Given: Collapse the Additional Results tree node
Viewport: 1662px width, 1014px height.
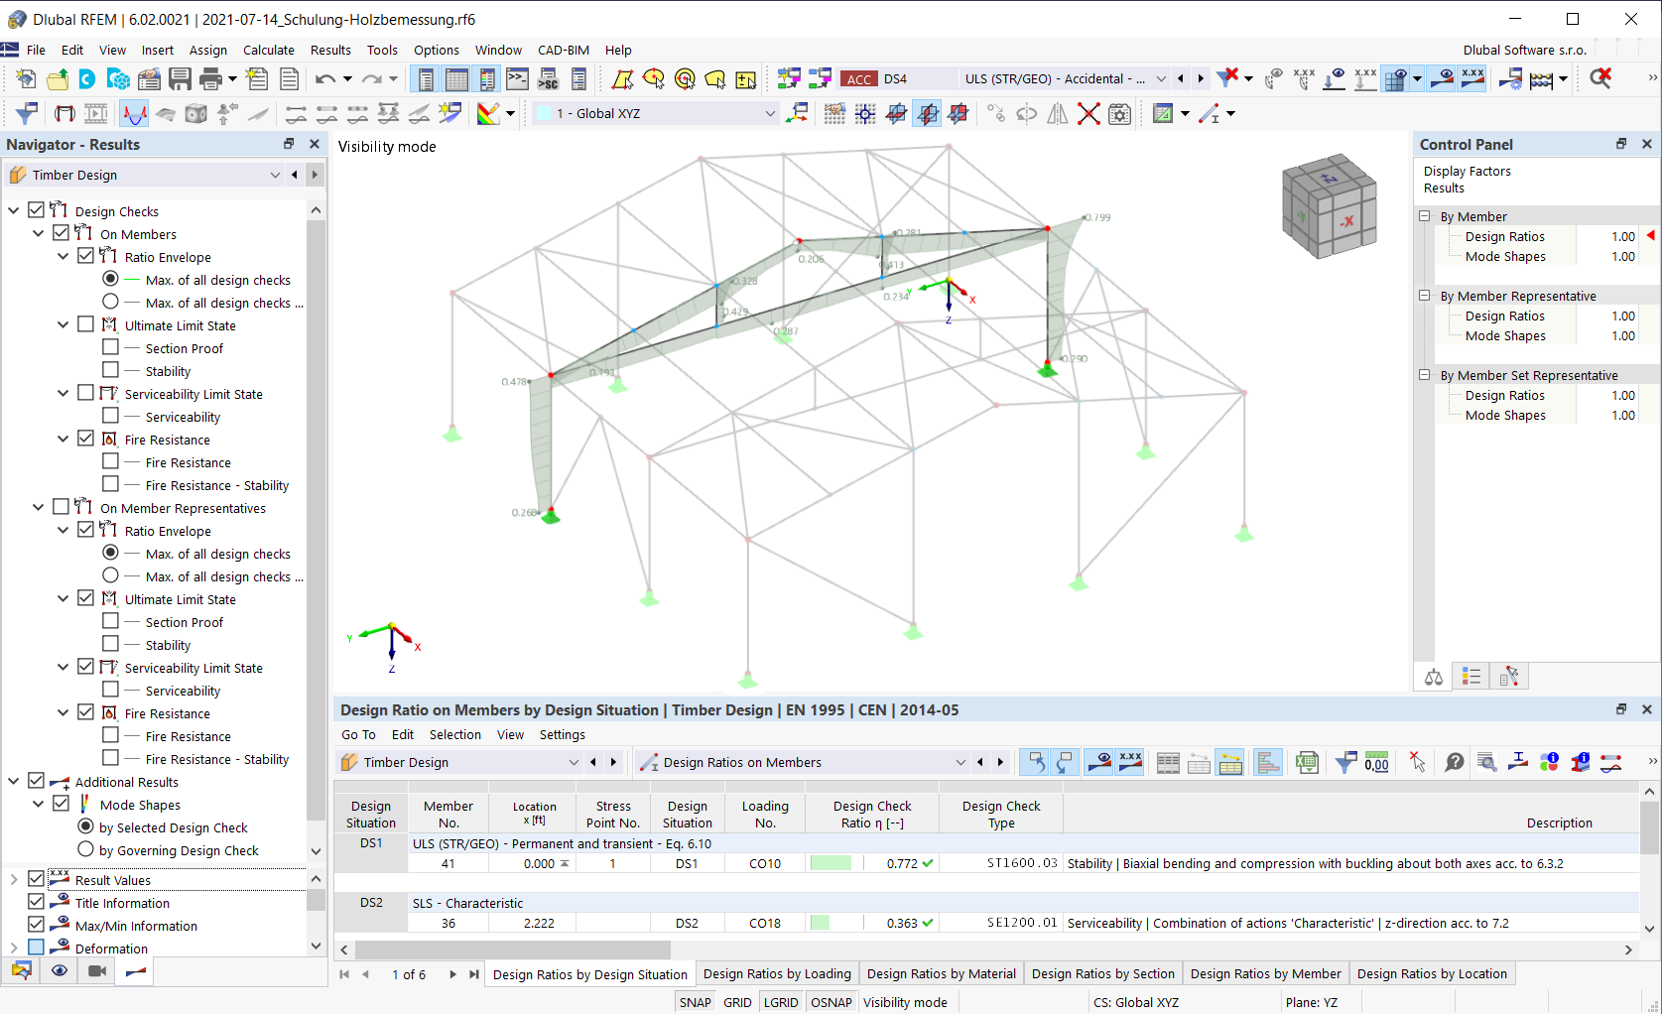Looking at the screenshot, I should click(x=14, y=781).
